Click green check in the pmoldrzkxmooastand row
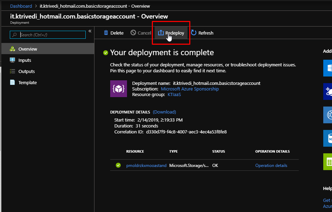The width and height of the screenshot is (332, 212). click(x=118, y=165)
